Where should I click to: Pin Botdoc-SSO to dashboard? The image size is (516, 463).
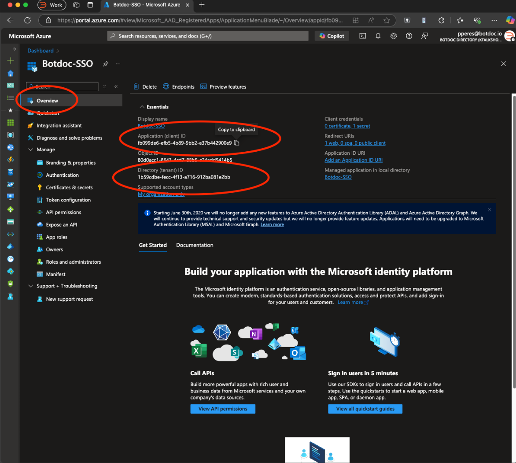tap(106, 64)
